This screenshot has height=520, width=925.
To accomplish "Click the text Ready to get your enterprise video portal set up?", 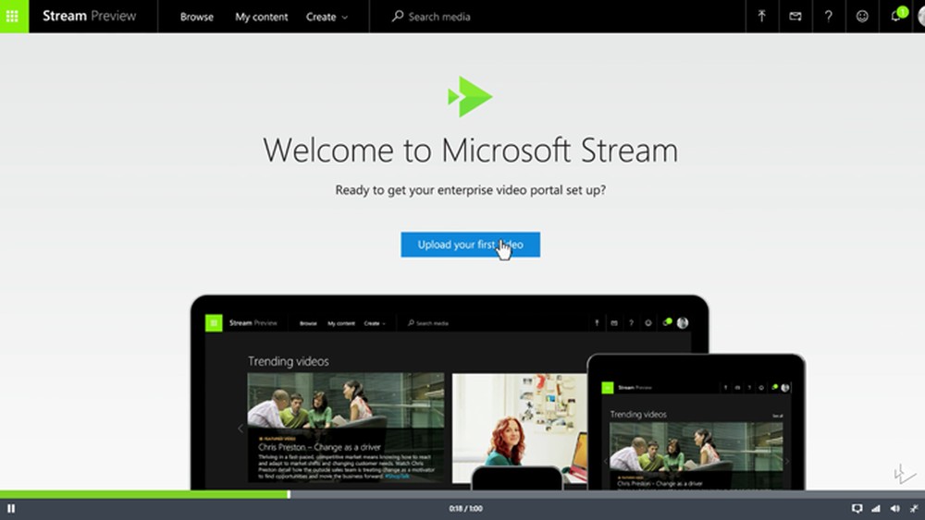I will (x=470, y=190).
